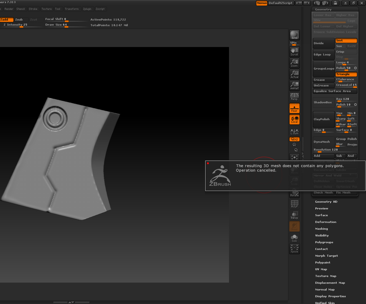This screenshot has height=304, width=366.
Task: Click the Xpose icon
Action: click(294, 249)
